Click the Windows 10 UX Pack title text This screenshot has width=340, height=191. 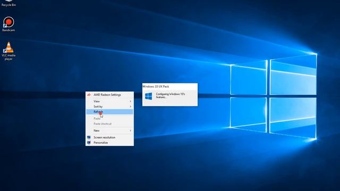tap(156, 86)
